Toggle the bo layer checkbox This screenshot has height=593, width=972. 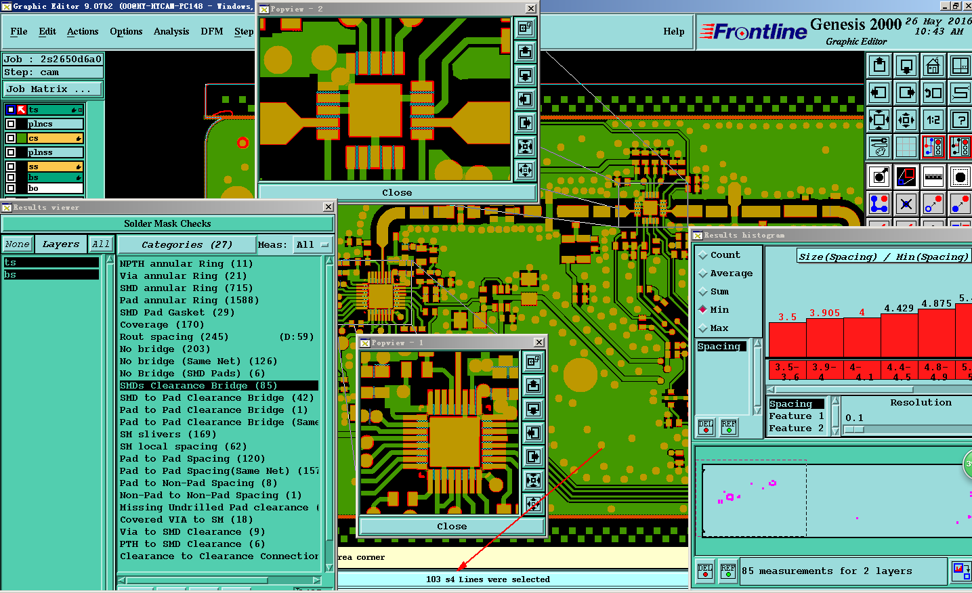pyautogui.click(x=11, y=188)
